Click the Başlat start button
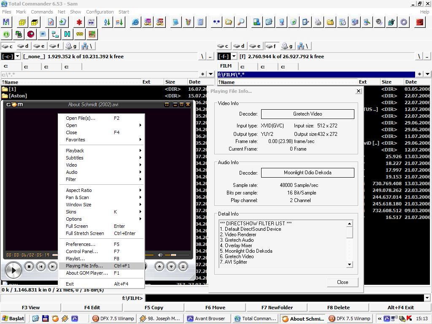Image resolution: width=432 pixels, height=324 pixels. [x=13, y=319]
